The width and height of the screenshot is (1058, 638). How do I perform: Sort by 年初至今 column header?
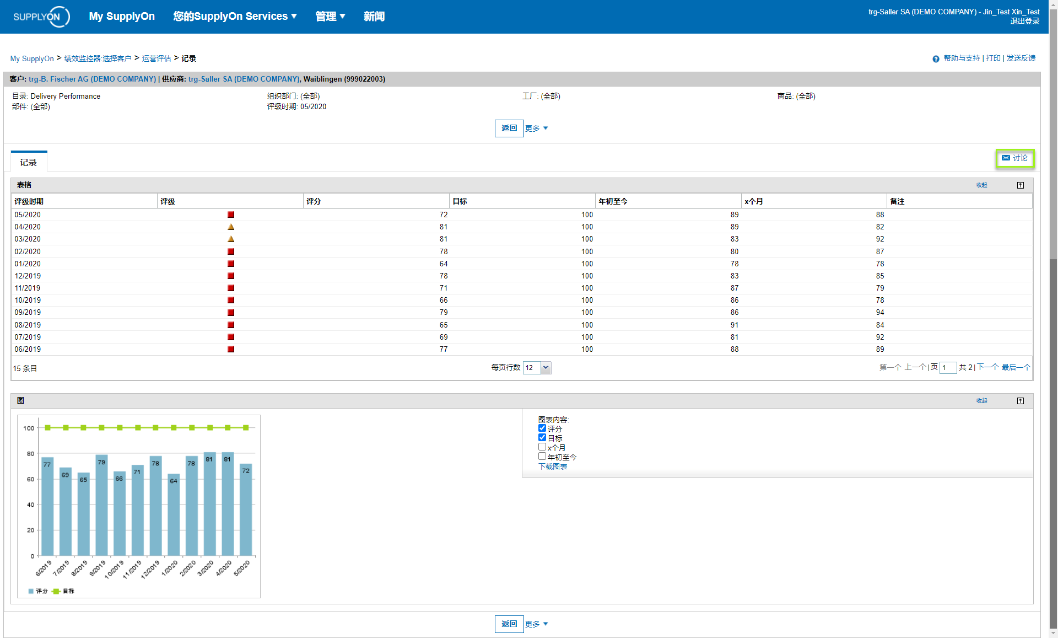(x=668, y=201)
